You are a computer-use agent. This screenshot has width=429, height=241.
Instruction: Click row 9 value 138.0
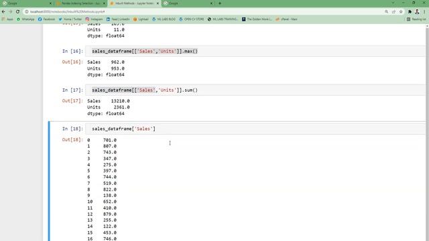coord(110,195)
